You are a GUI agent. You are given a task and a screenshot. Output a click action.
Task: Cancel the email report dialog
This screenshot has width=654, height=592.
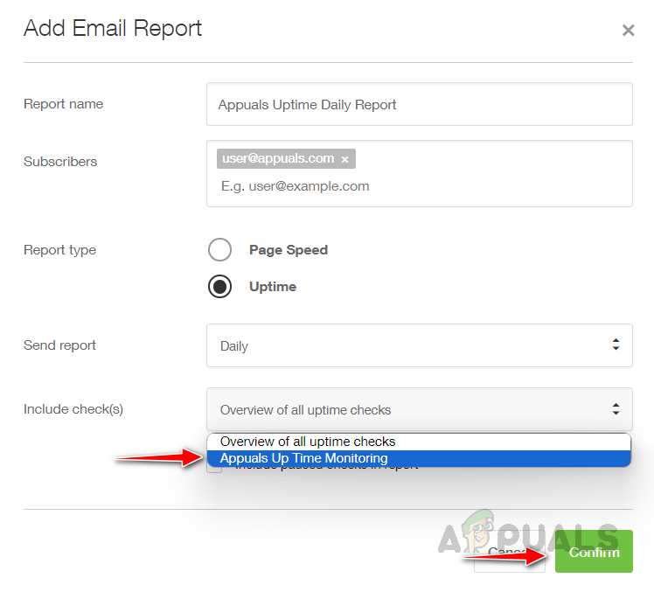coord(509,556)
